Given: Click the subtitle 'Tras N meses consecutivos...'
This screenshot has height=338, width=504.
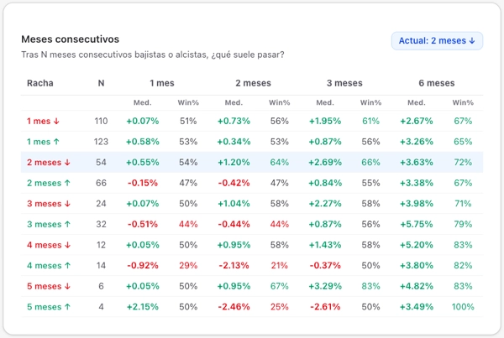Looking at the screenshot, I should pyautogui.click(x=153, y=55).
